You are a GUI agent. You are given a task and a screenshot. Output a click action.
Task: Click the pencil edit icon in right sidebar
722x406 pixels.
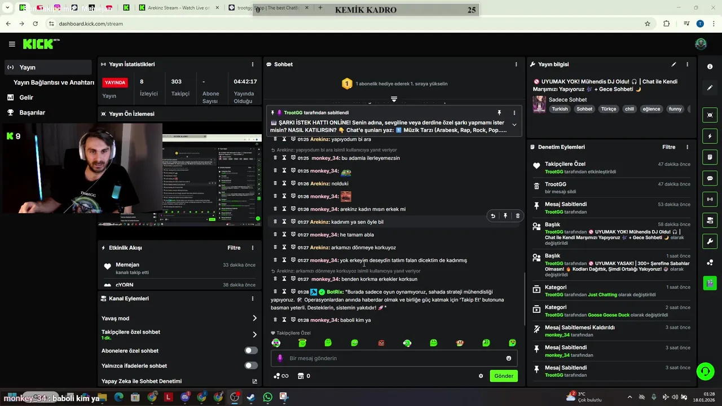click(x=710, y=88)
